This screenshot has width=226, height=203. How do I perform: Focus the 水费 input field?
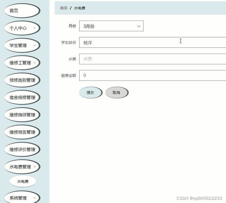153,59
